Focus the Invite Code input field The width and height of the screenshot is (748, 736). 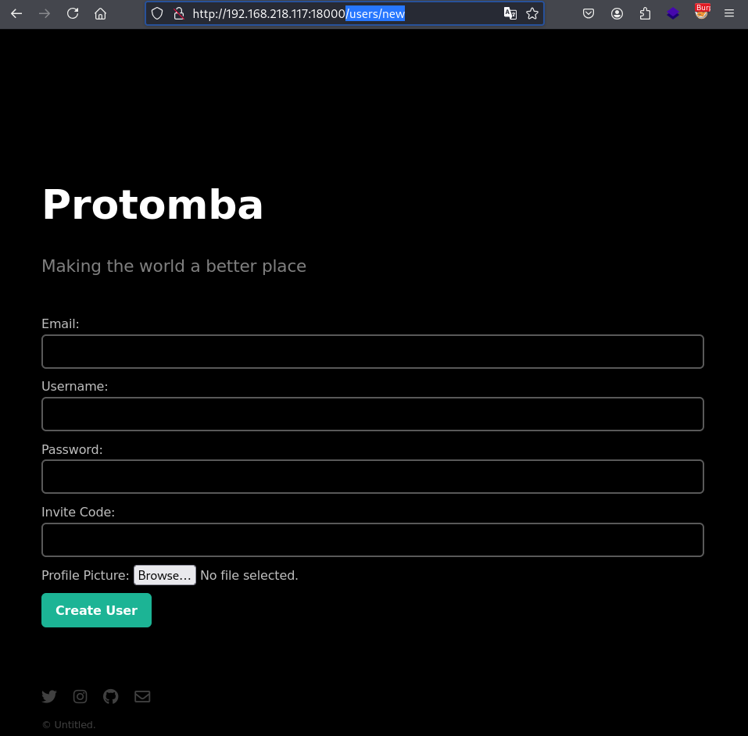tap(373, 540)
